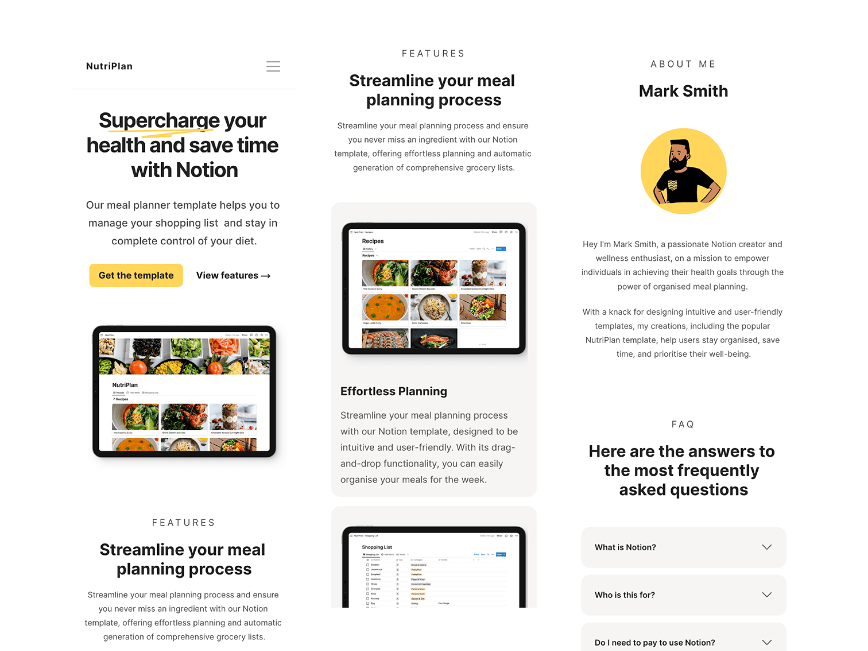Screen dimensions: 868x651
Task: Select the FEATURES section heading
Action: 433,54
